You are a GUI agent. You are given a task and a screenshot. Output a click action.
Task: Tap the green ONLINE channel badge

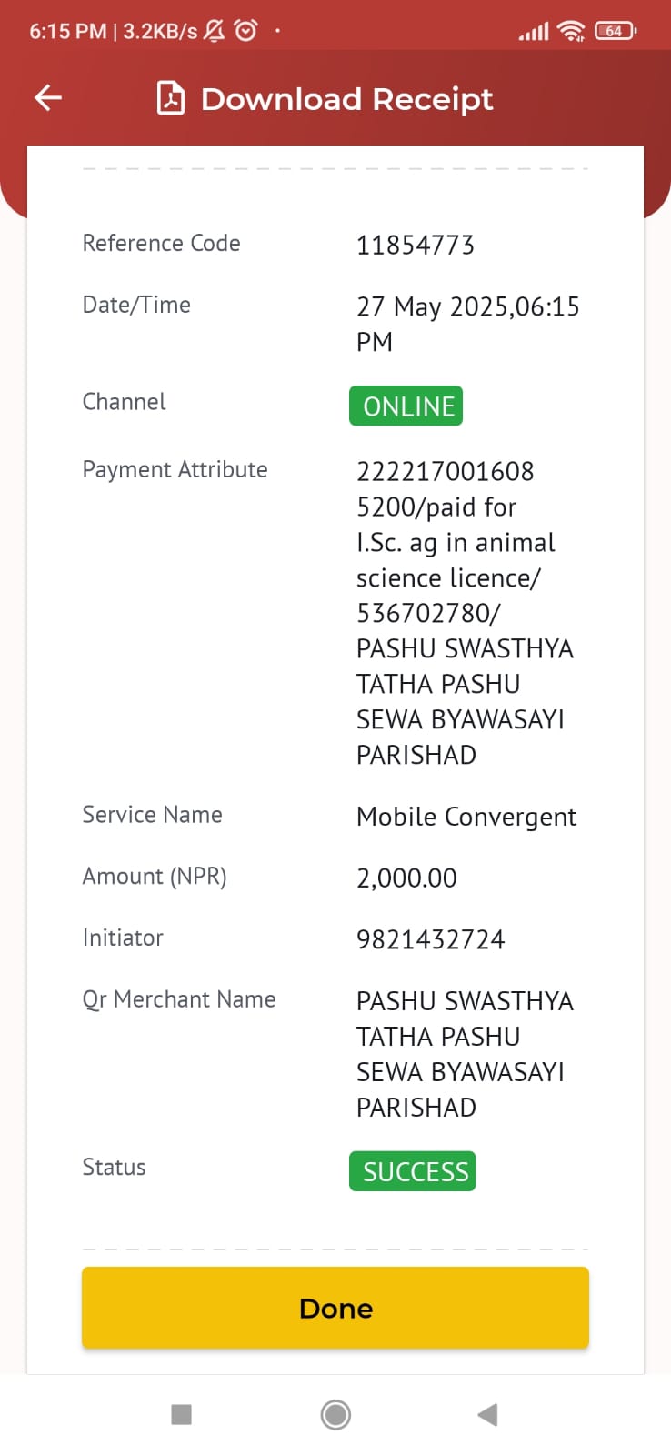coord(406,406)
